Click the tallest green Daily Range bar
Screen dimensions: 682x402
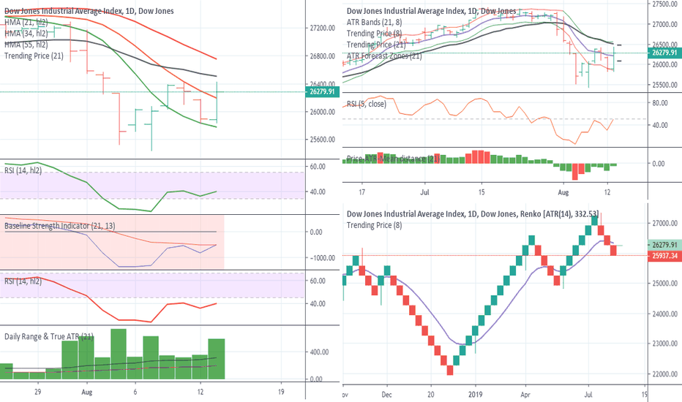pyautogui.click(x=119, y=354)
